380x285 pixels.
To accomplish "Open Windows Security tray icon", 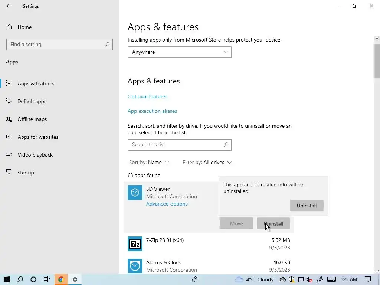I will (x=292, y=279).
